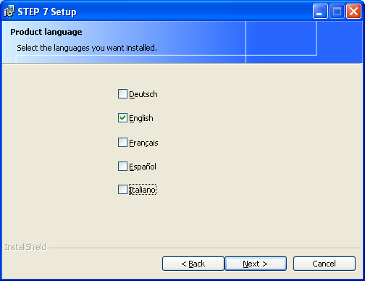Cancel the STEP 7 installation

click(x=324, y=264)
